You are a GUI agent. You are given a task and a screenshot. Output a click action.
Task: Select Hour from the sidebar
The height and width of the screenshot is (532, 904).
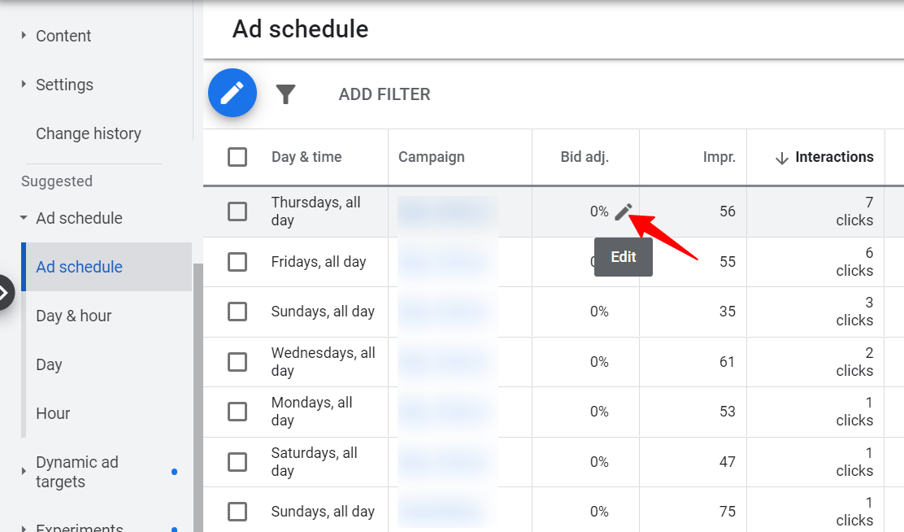pyautogui.click(x=52, y=413)
